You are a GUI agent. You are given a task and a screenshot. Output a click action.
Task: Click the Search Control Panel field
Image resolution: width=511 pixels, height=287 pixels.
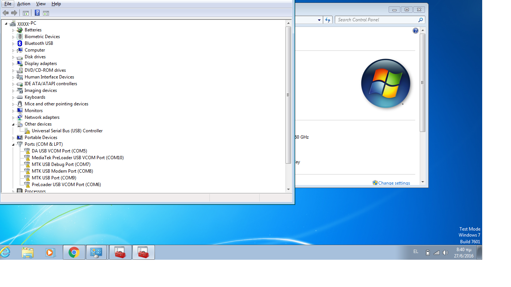tap(380, 20)
